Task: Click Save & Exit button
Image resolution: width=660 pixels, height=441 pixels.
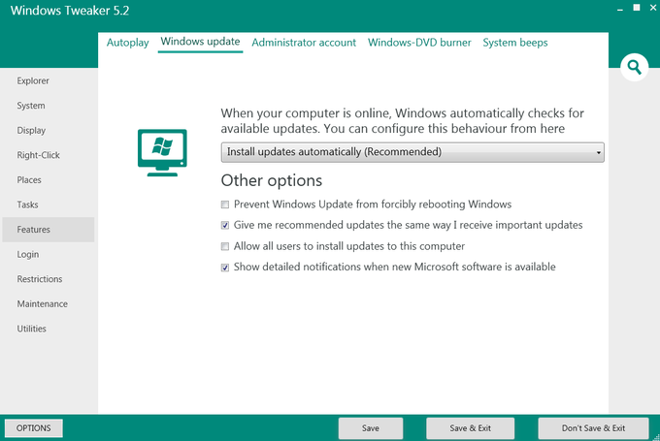Action: coord(470,428)
